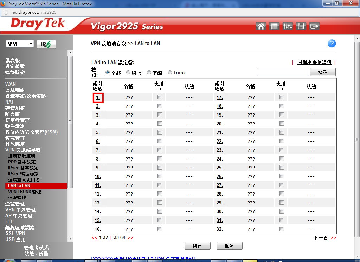The image size is (360, 262).
Task: Click the DrayTek logo
Action: click(38, 24)
